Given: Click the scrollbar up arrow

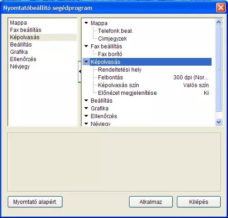Looking at the screenshot, I should pyautogui.click(x=218, y=22).
